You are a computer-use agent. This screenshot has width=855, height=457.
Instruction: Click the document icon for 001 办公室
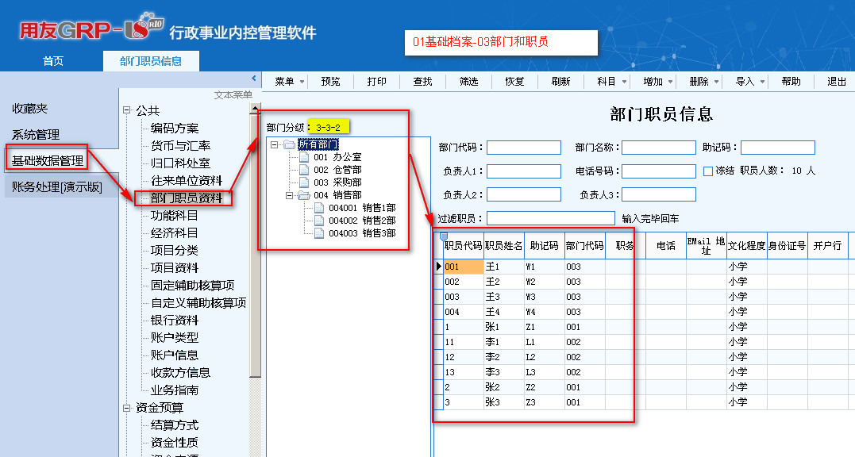click(305, 157)
